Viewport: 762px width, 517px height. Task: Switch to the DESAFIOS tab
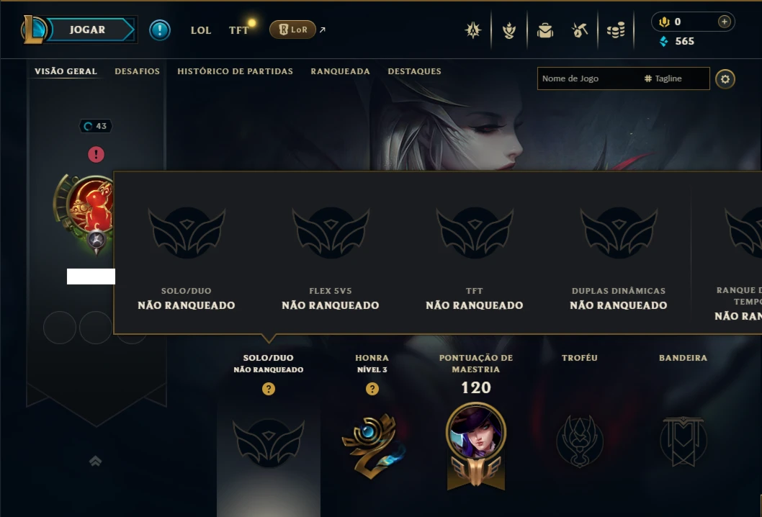pyautogui.click(x=137, y=71)
